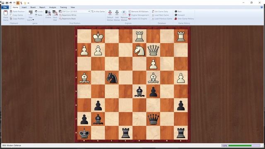The height and width of the screenshot is (149, 265).
Task: Search position in Online database
Action: click(48, 14)
